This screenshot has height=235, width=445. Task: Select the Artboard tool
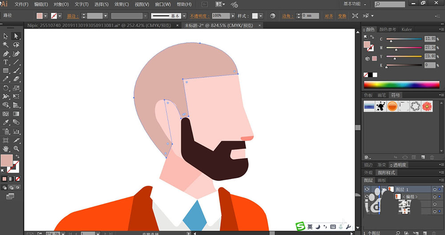click(6, 140)
